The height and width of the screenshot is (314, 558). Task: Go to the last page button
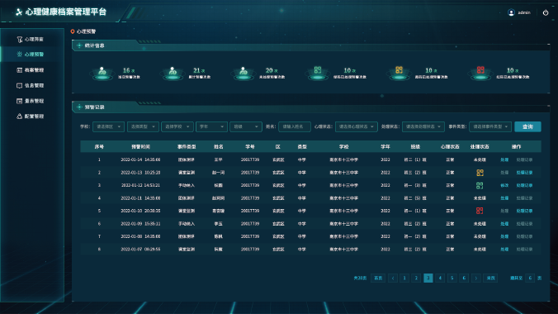pos(491,278)
